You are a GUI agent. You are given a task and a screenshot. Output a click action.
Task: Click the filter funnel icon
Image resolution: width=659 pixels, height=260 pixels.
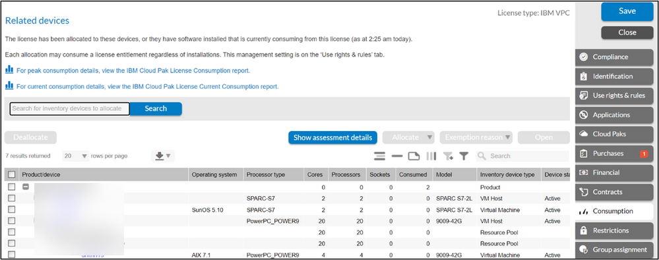(464, 156)
